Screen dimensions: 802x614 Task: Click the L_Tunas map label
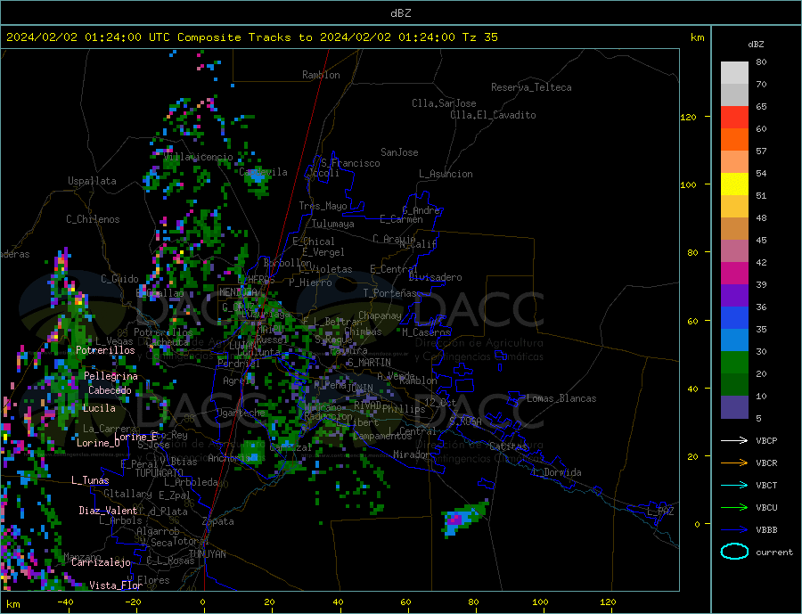tap(91, 480)
